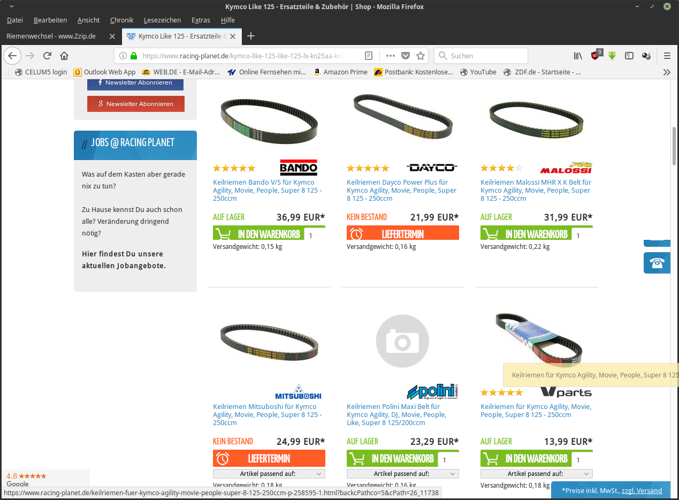Open the Firefox Library
The width and height of the screenshot is (679, 500).
(578, 56)
